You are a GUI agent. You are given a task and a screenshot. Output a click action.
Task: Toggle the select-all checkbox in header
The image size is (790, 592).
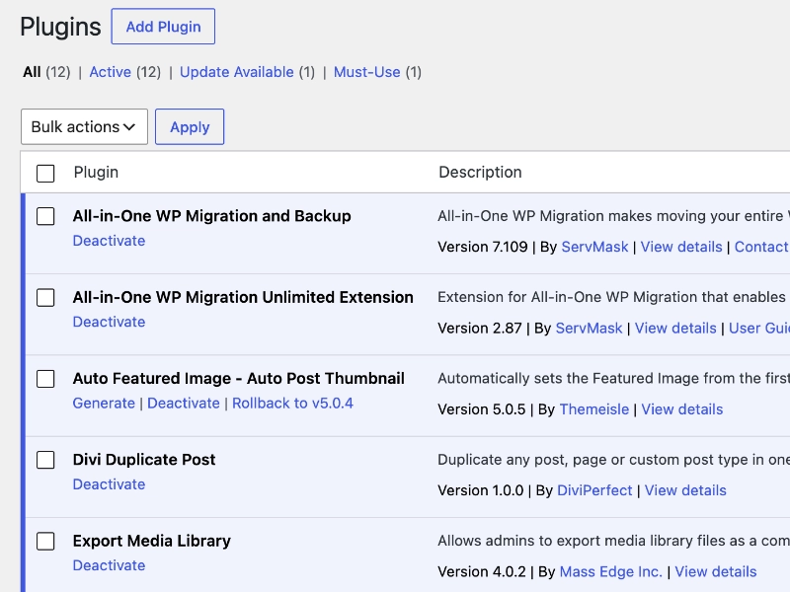point(45,174)
